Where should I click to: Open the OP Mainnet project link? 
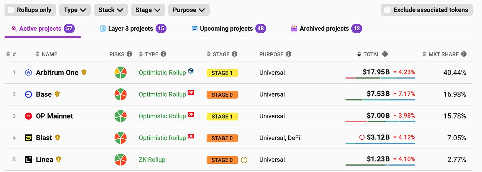pos(54,116)
